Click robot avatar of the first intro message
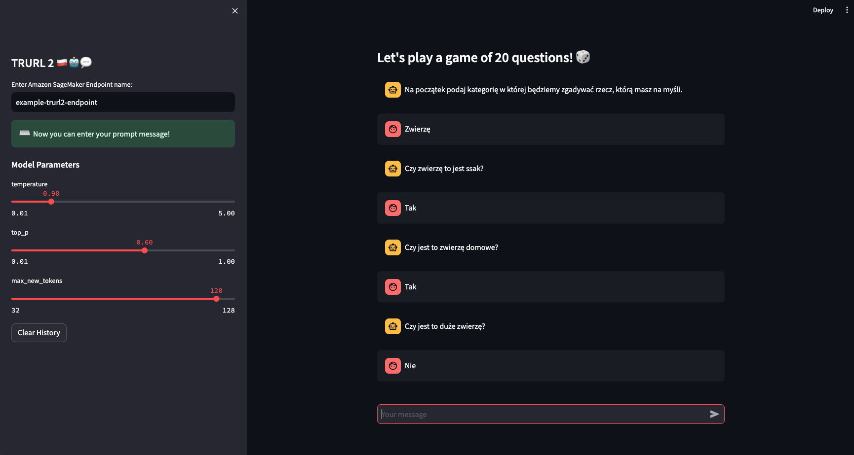 (x=393, y=90)
